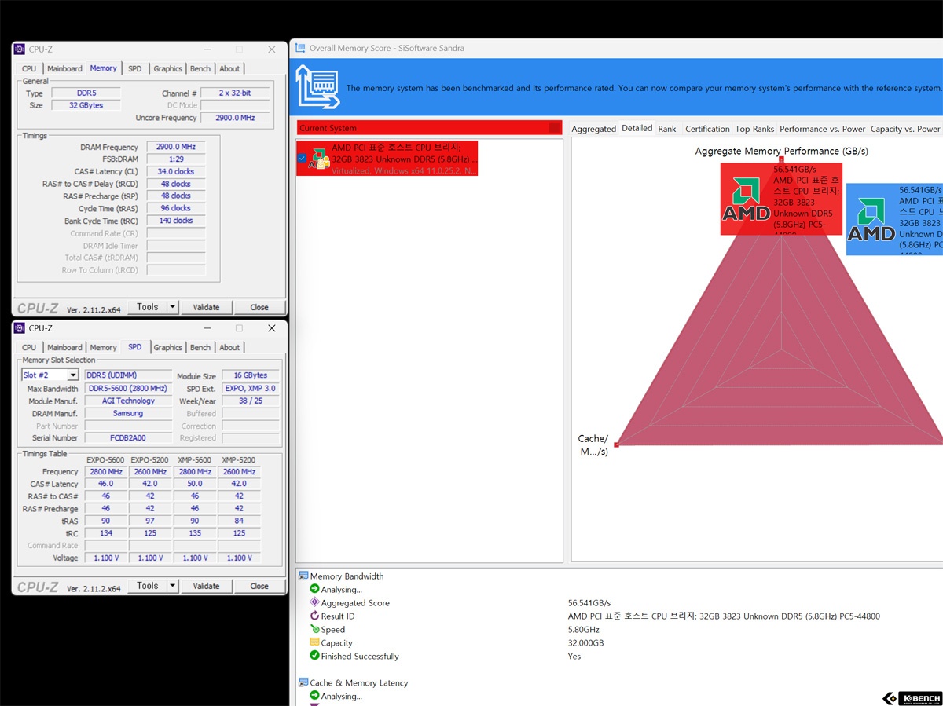This screenshot has width=943, height=706.
Task: Open the Certification tab in Sandra
Action: tap(707, 129)
